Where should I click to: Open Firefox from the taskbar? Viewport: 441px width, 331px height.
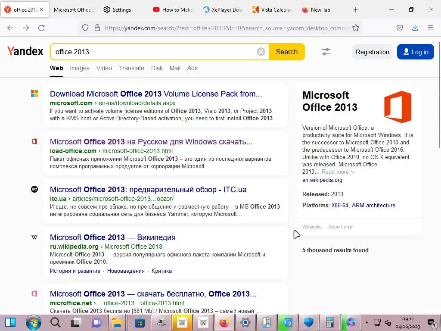coord(224,322)
